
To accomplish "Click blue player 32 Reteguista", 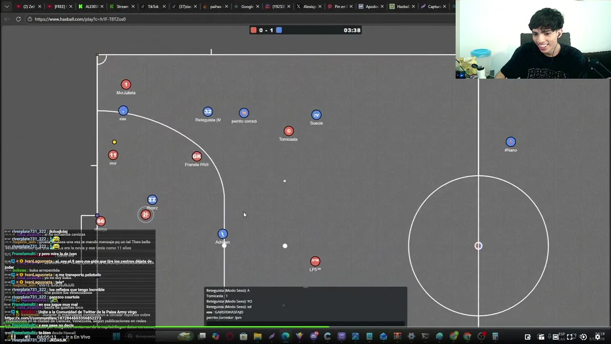I will tap(208, 112).
